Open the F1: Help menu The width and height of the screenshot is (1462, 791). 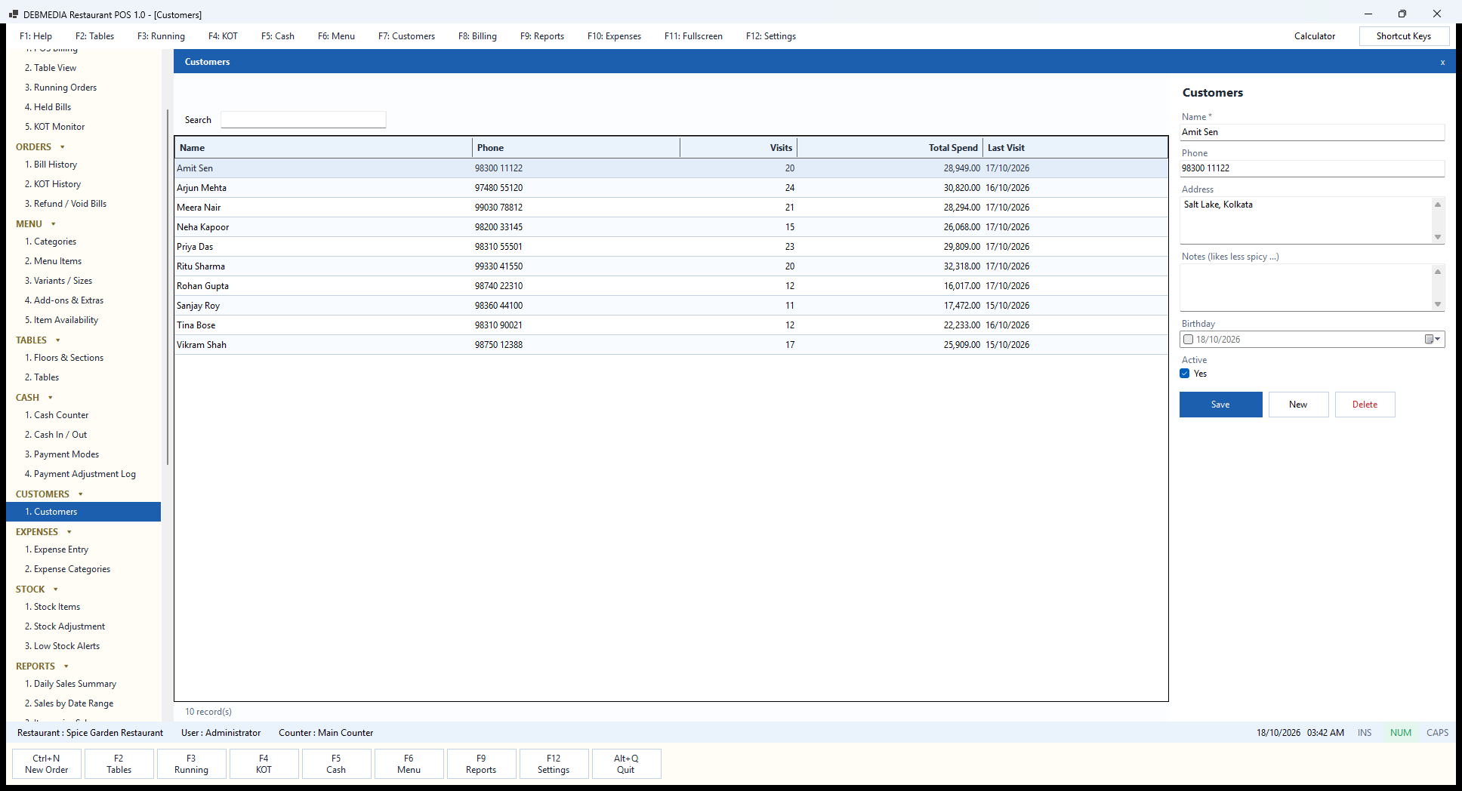coord(36,36)
